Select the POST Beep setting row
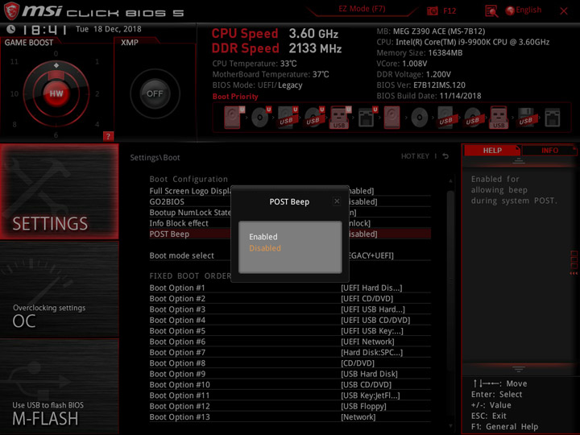580x435 pixels. pos(290,234)
